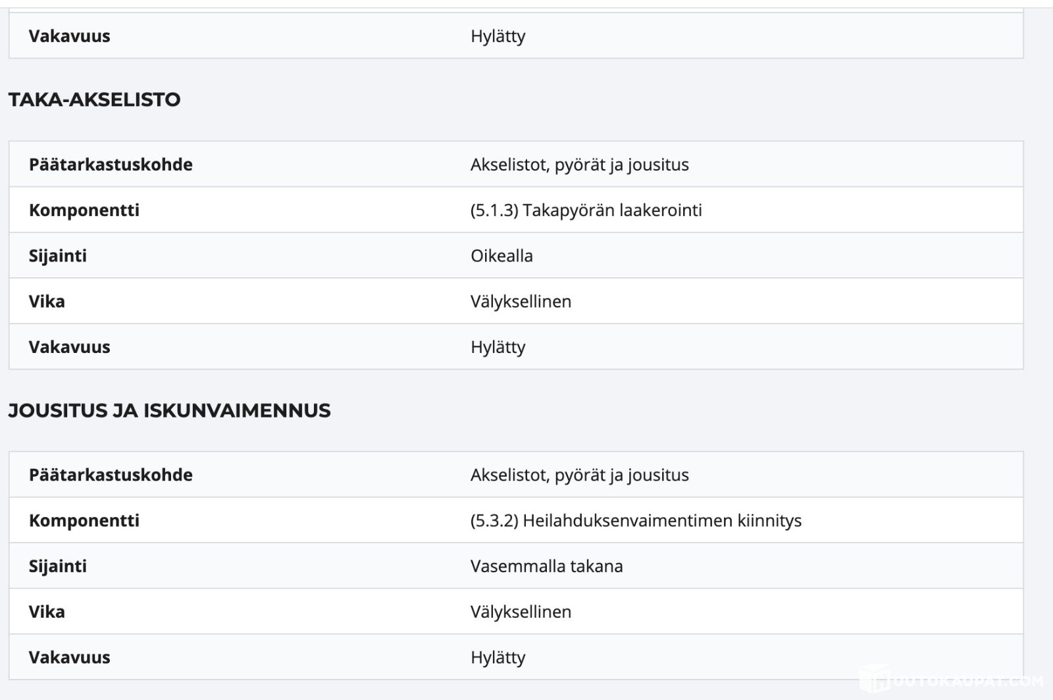
Task: Click the Oikealla location value
Action: 501,256
